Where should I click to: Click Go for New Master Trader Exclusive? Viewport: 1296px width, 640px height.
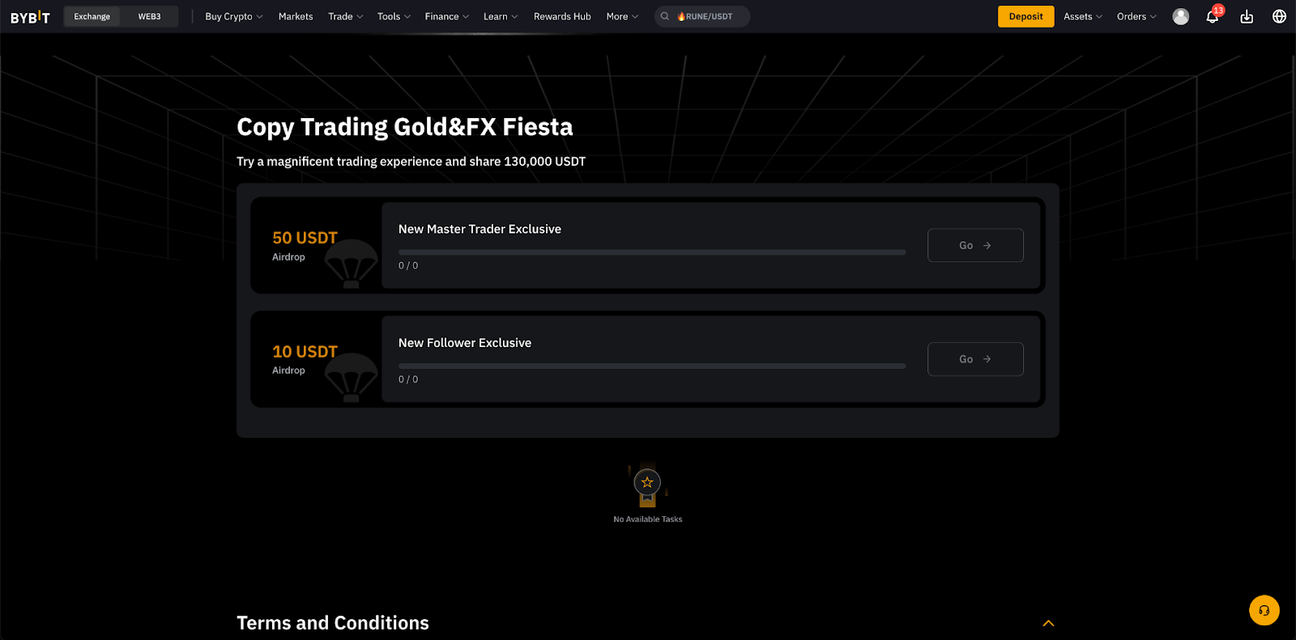[975, 245]
